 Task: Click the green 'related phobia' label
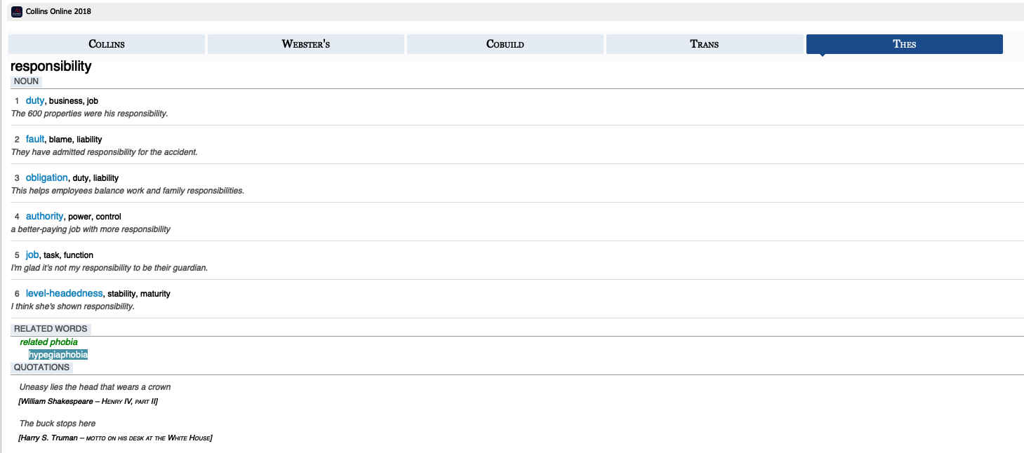[x=48, y=342]
